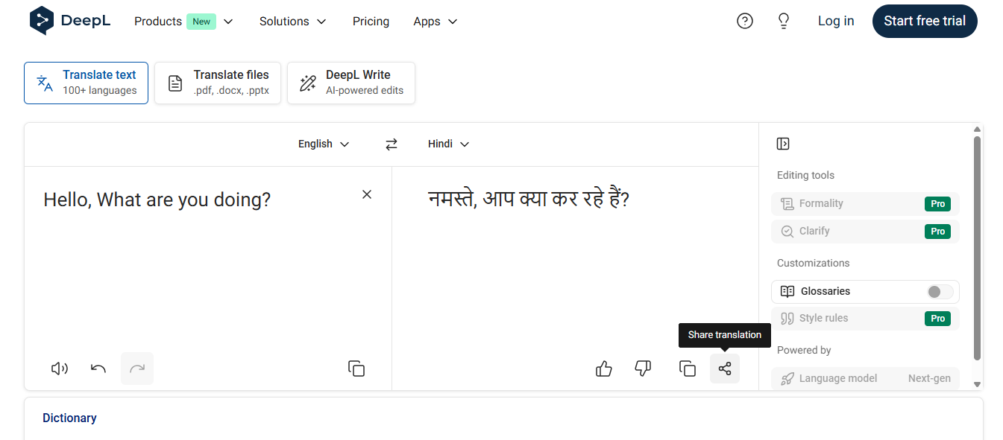Open the Solutions menu

[292, 21]
